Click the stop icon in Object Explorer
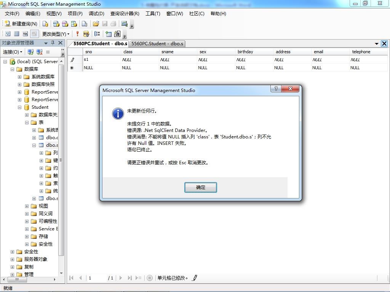390x292 pixels. (48, 52)
